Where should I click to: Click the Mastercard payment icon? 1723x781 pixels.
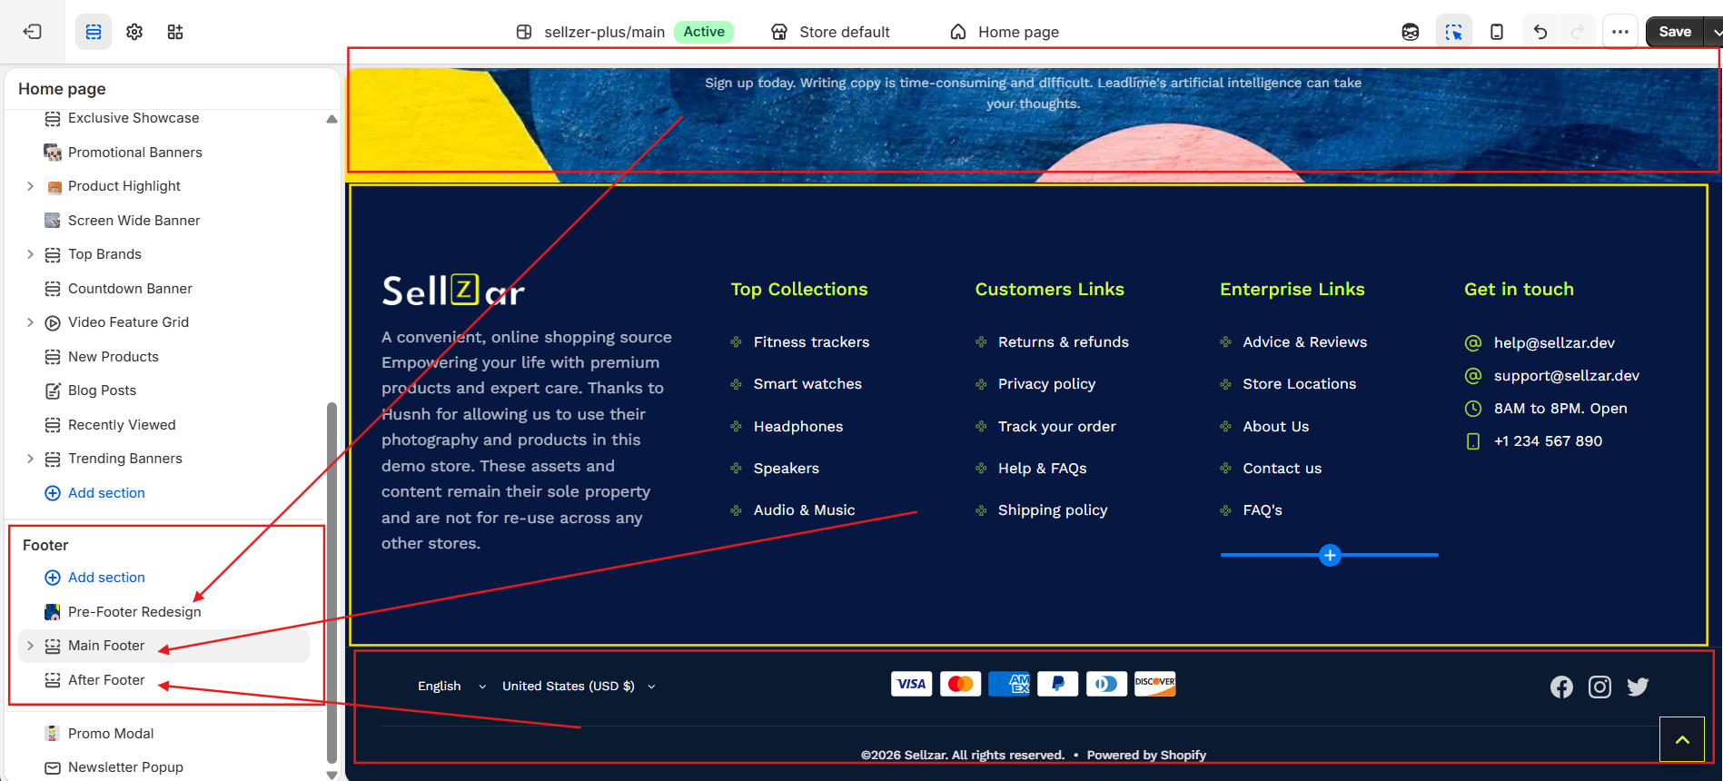(961, 684)
